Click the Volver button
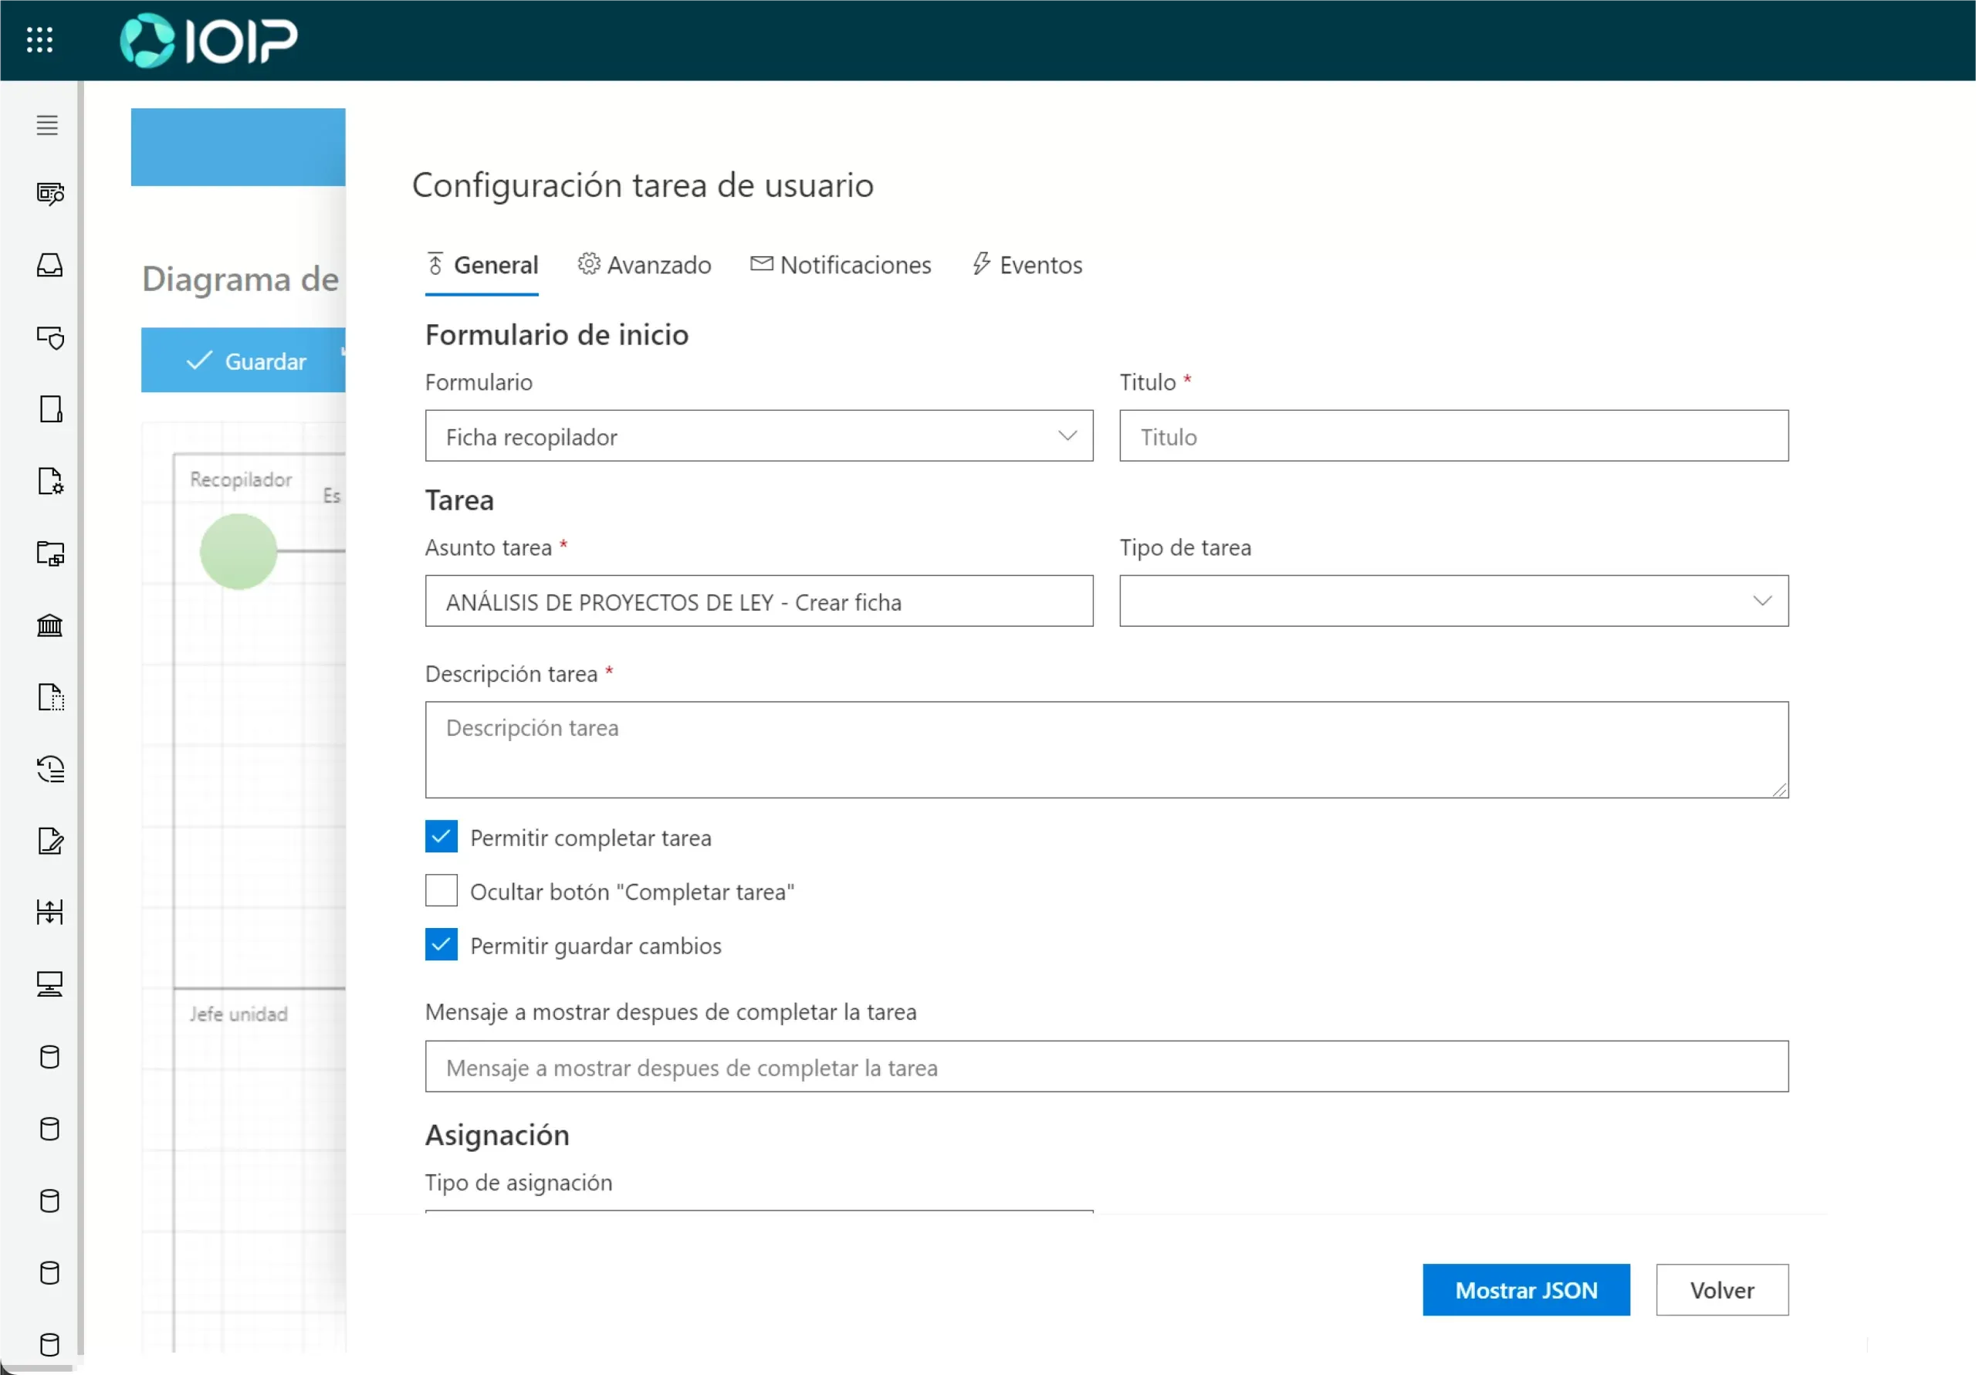 coord(1721,1290)
